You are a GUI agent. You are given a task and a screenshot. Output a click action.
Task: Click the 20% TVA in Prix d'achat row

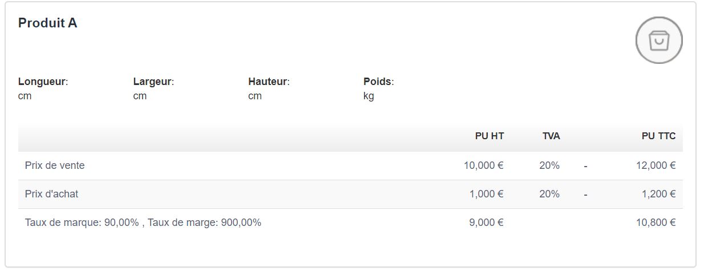tap(549, 194)
